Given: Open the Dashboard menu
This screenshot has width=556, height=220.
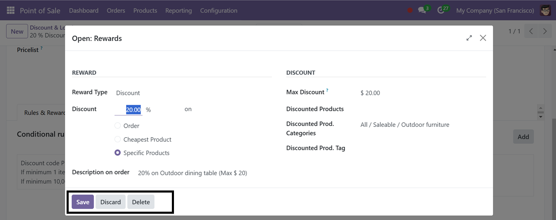Looking at the screenshot, I should coord(84,10).
